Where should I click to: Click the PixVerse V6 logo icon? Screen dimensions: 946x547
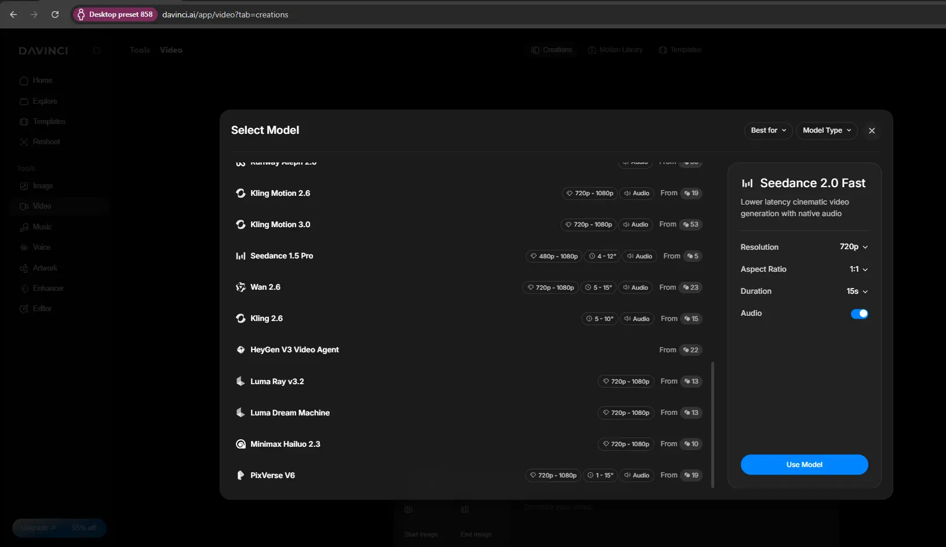[x=241, y=475]
